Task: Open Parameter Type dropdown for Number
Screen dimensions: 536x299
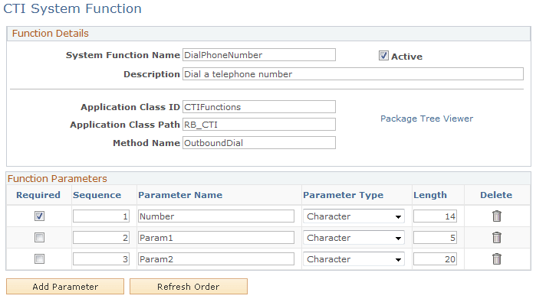Action: [353, 216]
